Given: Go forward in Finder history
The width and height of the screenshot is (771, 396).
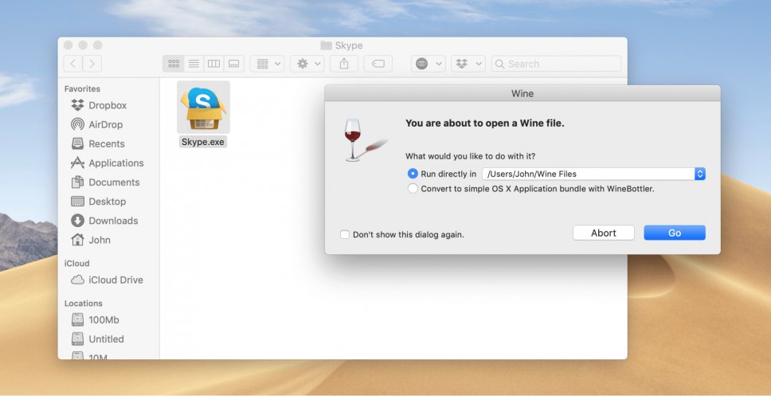Looking at the screenshot, I should click(x=92, y=64).
